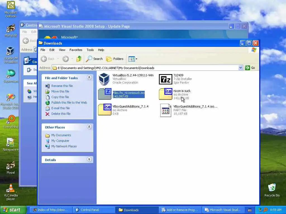The height and width of the screenshot is (214, 286).
Task: Bring Visual Studio 2008 Setup window to front
Action: pos(133,26)
